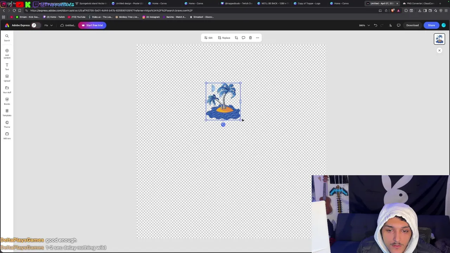The image size is (450, 253).
Task: Click the Download button
Action: 412,25
